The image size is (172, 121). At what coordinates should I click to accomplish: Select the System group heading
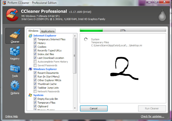click(x=38, y=95)
